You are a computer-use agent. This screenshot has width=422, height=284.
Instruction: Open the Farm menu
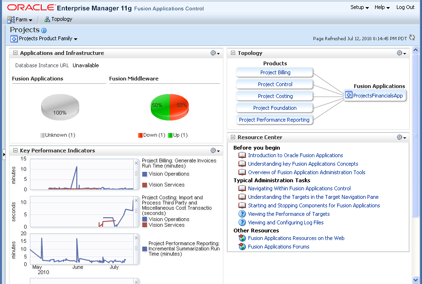click(x=20, y=19)
